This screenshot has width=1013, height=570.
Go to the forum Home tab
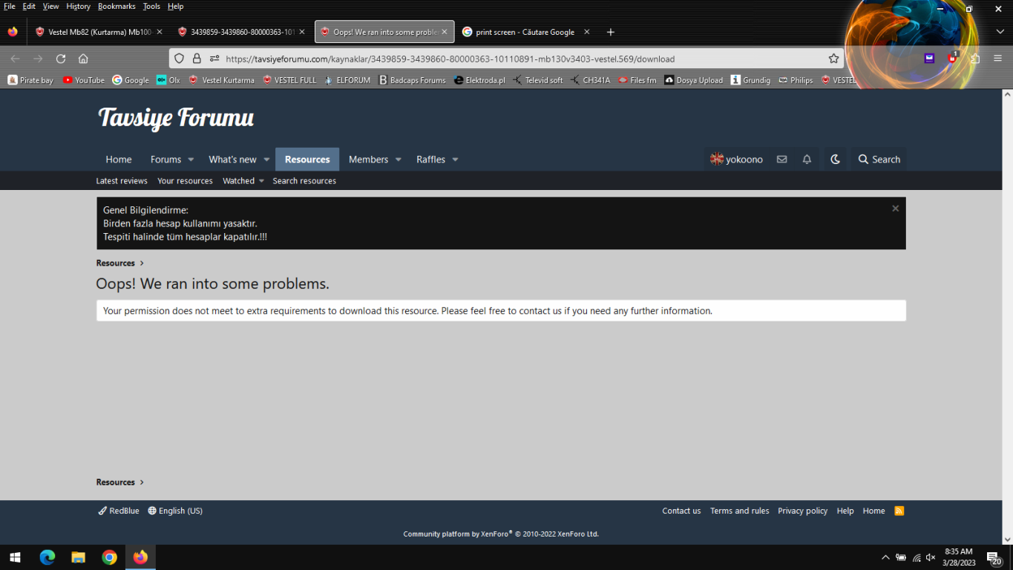119,160
